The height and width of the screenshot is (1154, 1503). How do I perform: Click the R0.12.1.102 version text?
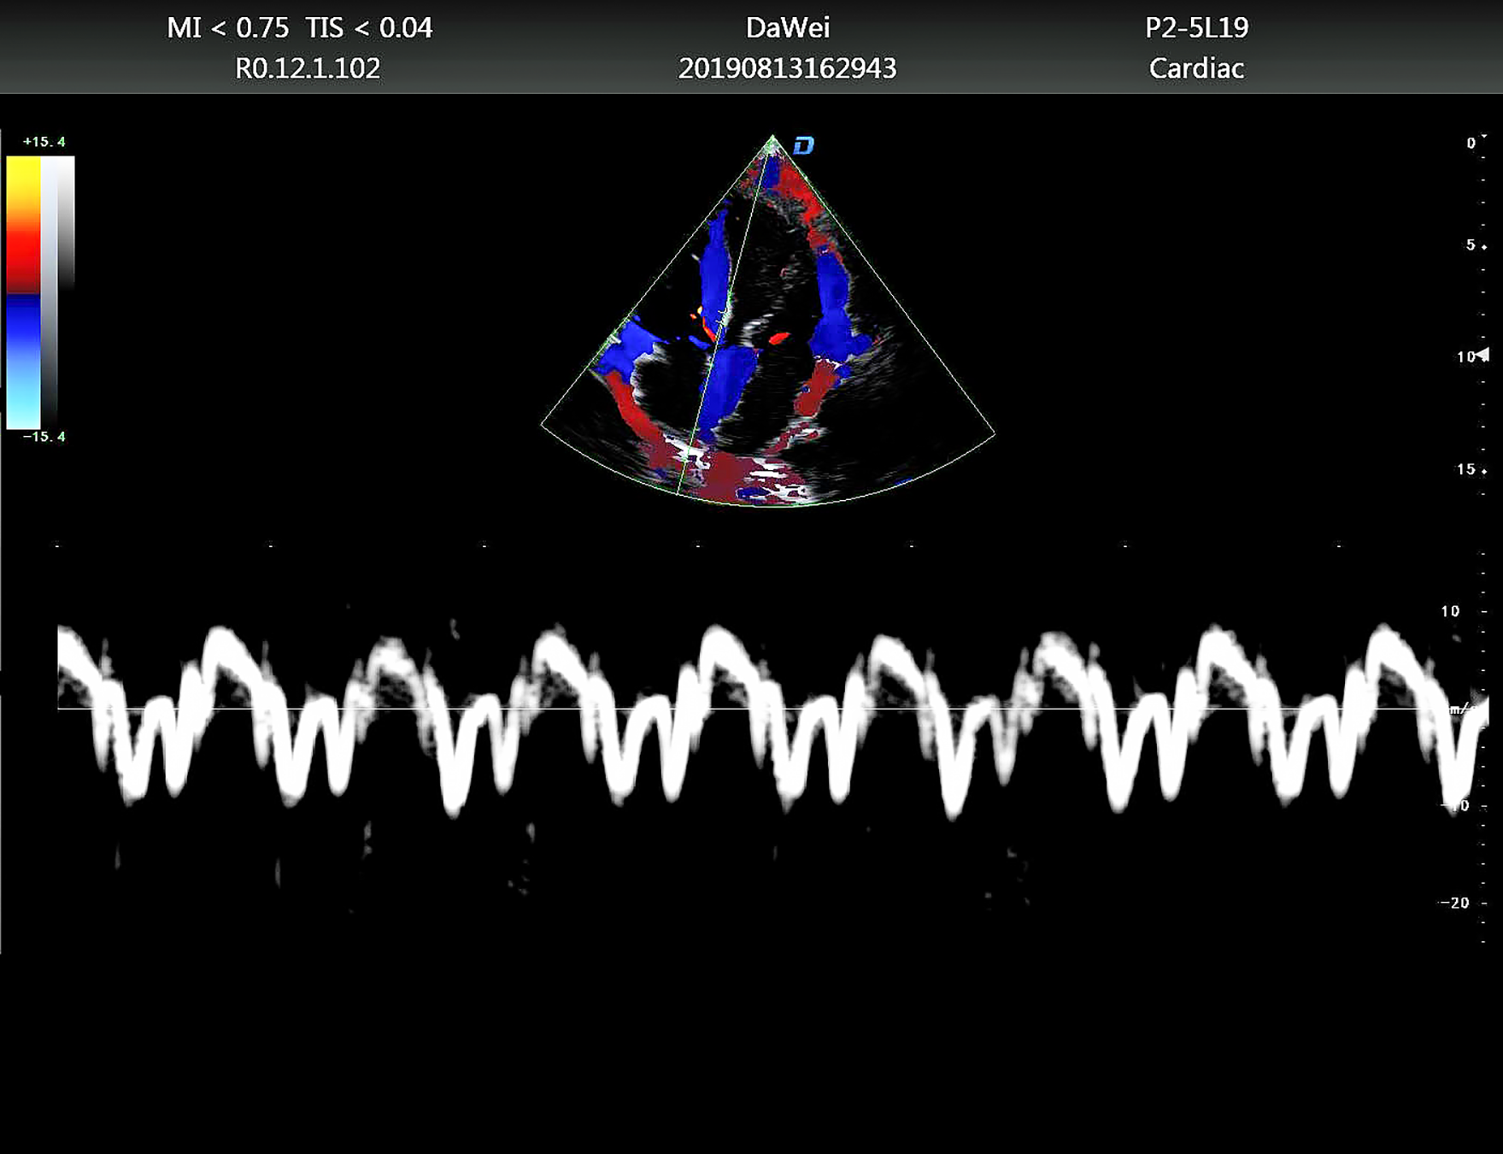click(308, 68)
